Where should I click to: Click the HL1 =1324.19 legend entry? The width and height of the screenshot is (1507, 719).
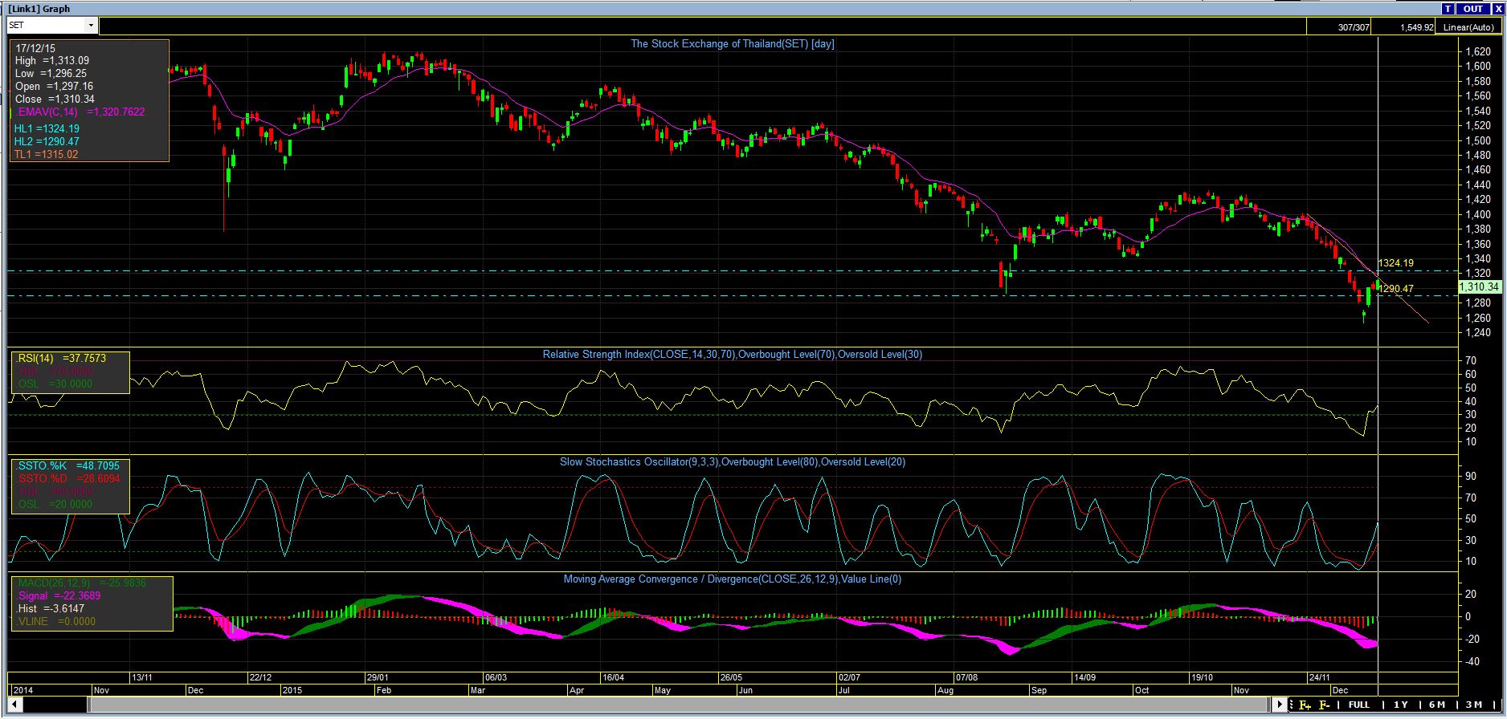(47, 129)
